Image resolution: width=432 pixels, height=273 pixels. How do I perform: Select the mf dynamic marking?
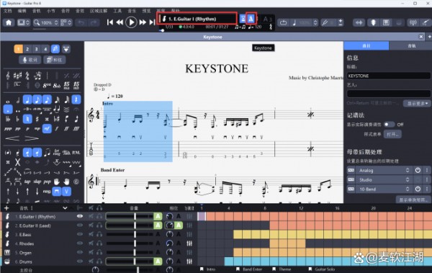[x=47, y=129]
